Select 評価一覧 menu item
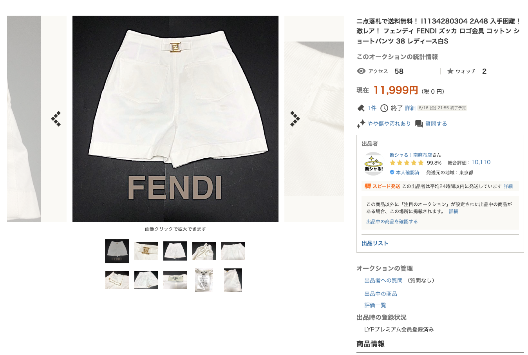 click(x=375, y=305)
